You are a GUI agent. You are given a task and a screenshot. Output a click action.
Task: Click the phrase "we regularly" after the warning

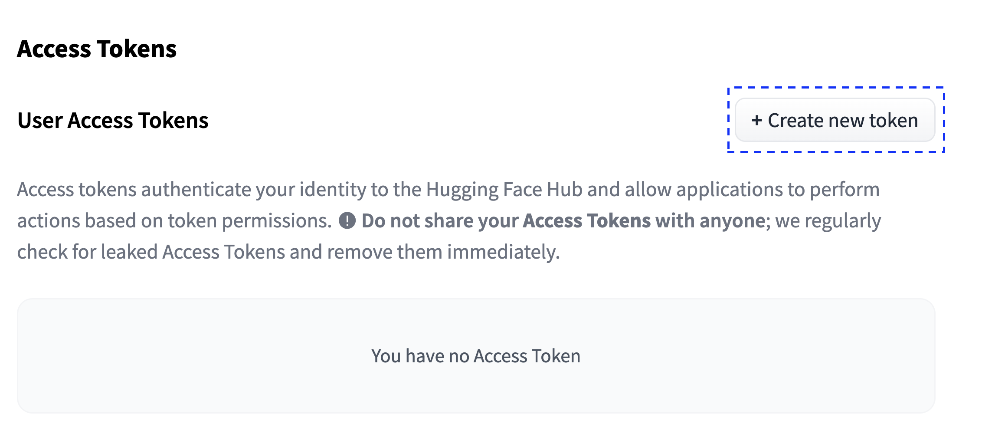[828, 221]
